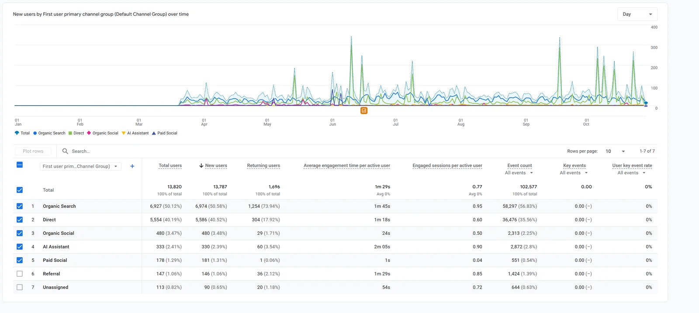
Task: Add a secondary dimension with plus icon
Action: [132, 166]
